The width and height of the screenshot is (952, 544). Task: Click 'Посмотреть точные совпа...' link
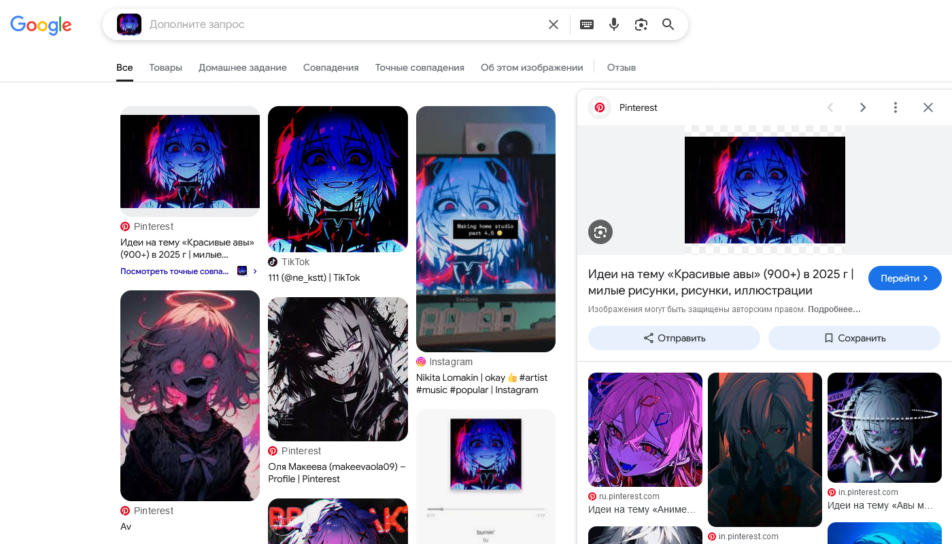(175, 271)
